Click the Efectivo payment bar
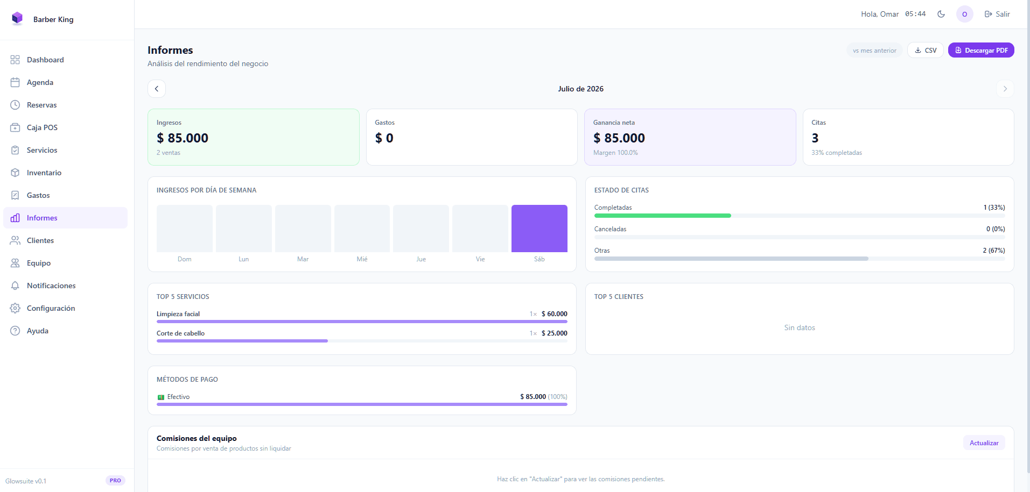The width and height of the screenshot is (1030, 492). (362, 404)
